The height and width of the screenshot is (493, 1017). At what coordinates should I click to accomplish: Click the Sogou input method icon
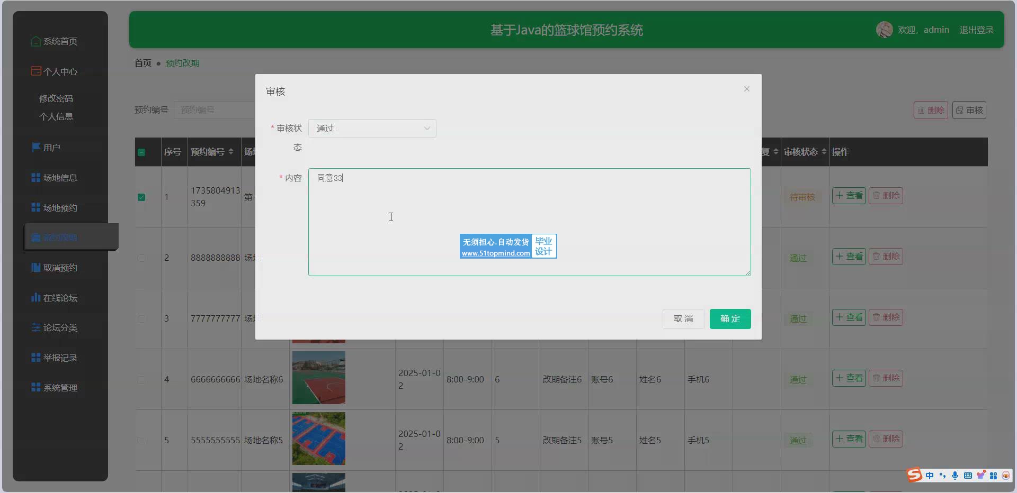pyautogui.click(x=914, y=475)
